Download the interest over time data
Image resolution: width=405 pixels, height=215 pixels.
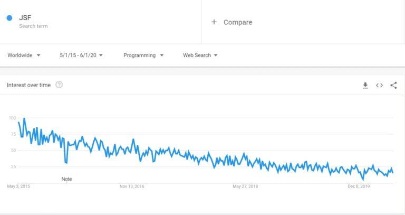point(365,86)
